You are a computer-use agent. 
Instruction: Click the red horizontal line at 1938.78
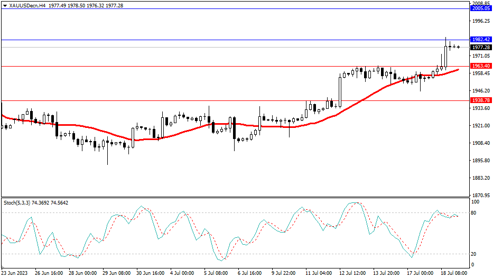[x=159, y=100]
